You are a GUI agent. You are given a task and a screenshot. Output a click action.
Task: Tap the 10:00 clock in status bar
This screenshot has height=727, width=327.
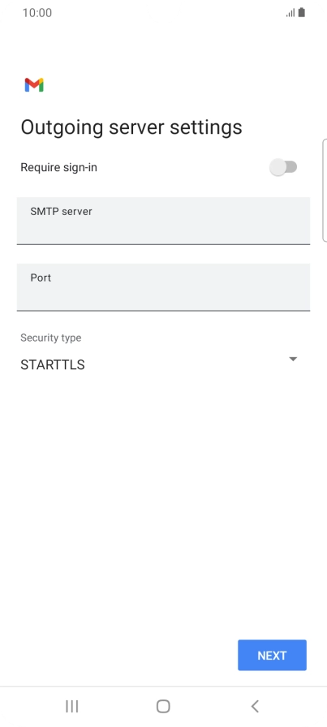[37, 12]
